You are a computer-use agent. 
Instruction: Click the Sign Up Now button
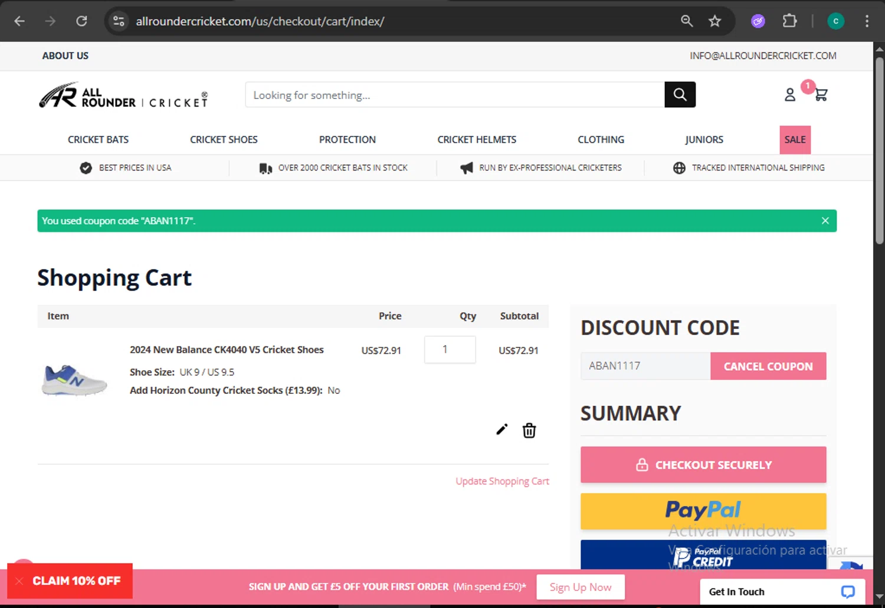(x=581, y=587)
